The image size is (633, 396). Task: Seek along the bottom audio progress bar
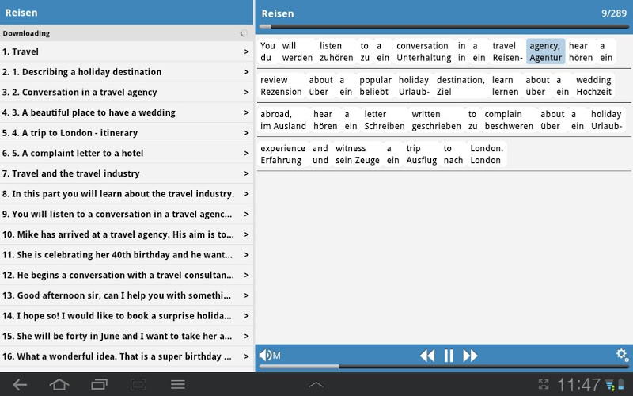[x=444, y=367]
